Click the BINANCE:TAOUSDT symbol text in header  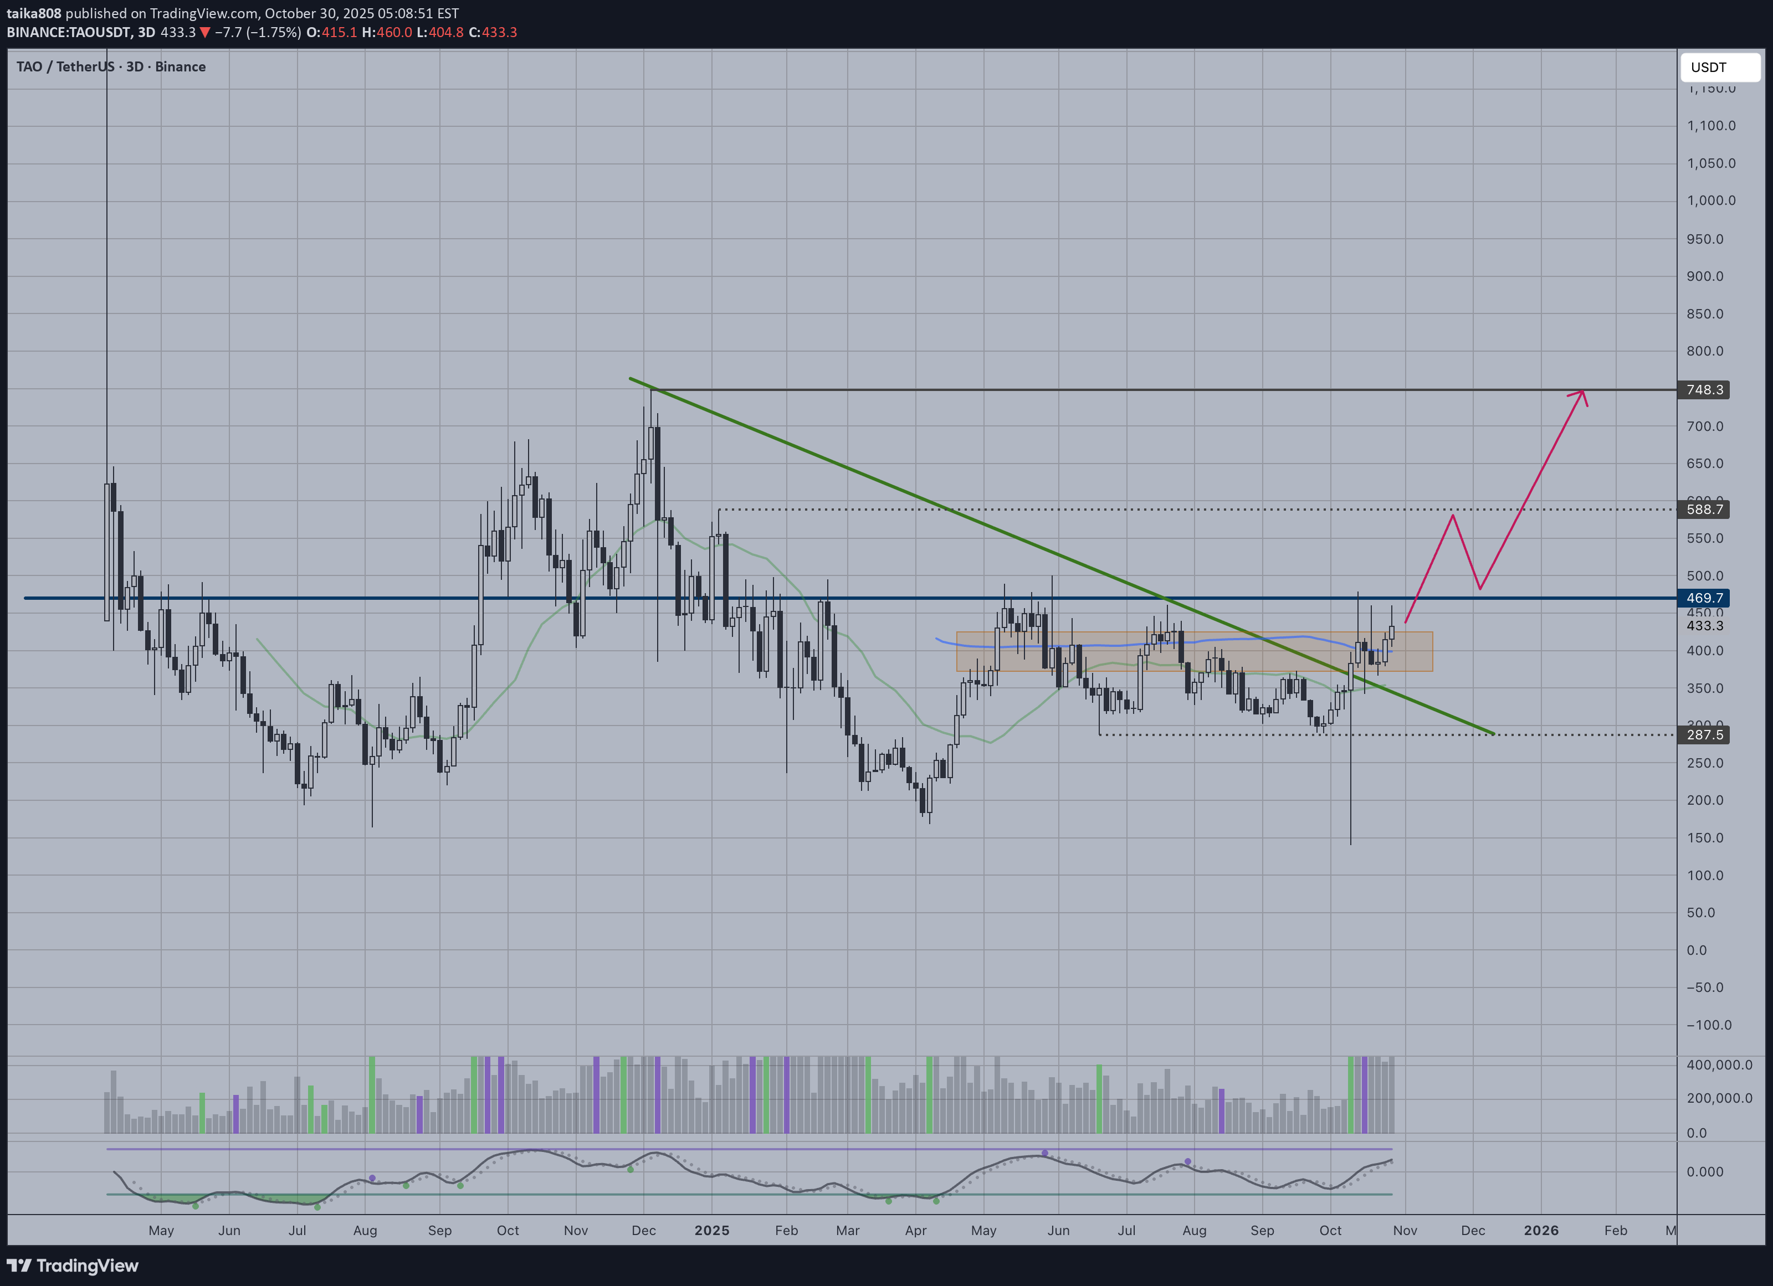click(x=69, y=33)
